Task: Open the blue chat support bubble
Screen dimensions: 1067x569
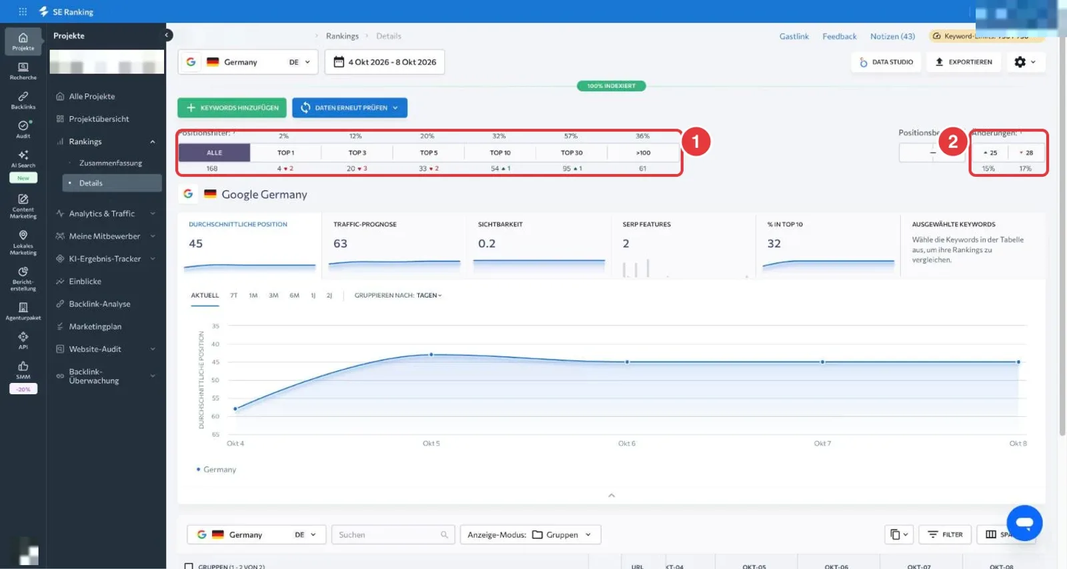Action: [1024, 523]
